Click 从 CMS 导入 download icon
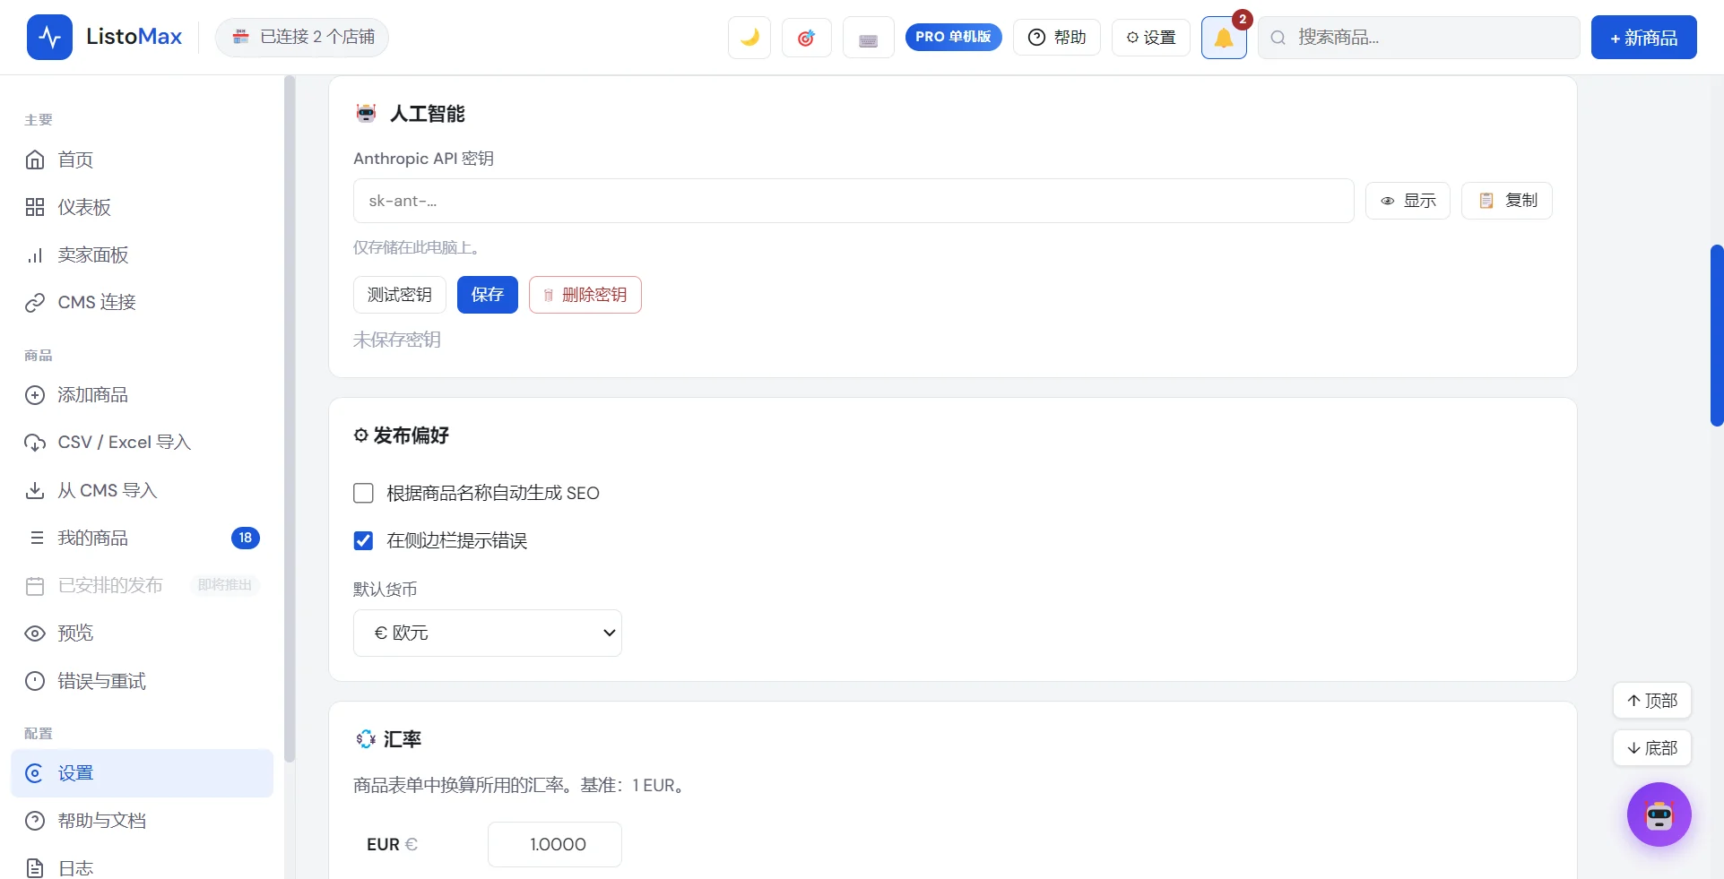The height and width of the screenshot is (879, 1724). pyautogui.click(x=35, y=490)
